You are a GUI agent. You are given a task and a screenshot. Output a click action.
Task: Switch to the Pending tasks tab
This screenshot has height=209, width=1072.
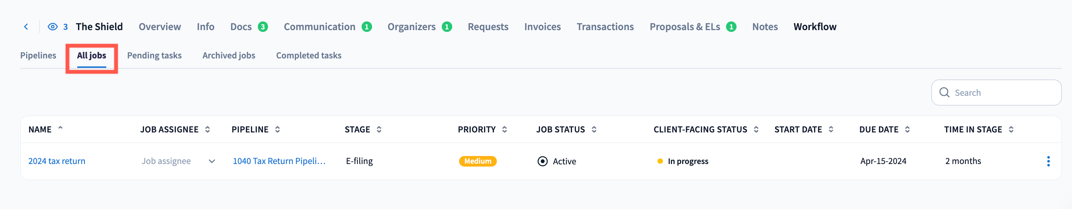coord(154,56)
